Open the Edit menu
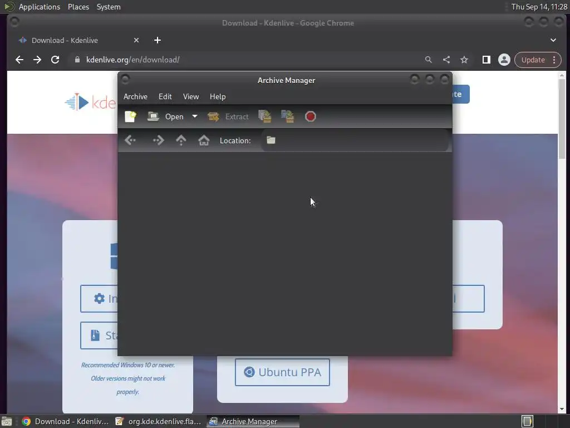Image resolution: width=570 pixels, height=428 pixels. pos(165,96)
